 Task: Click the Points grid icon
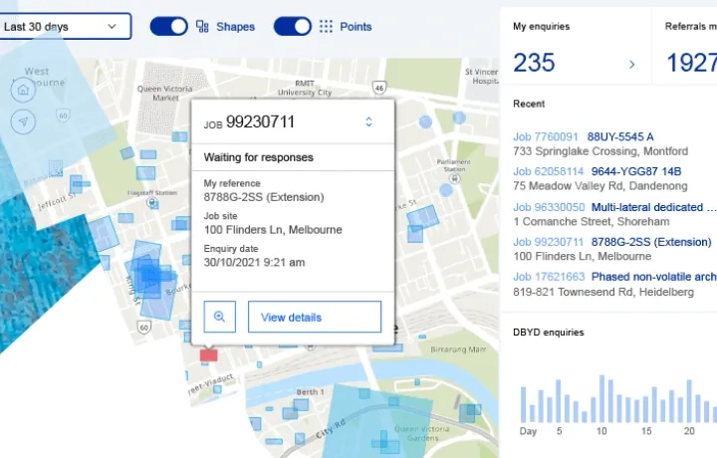(326, 27)
